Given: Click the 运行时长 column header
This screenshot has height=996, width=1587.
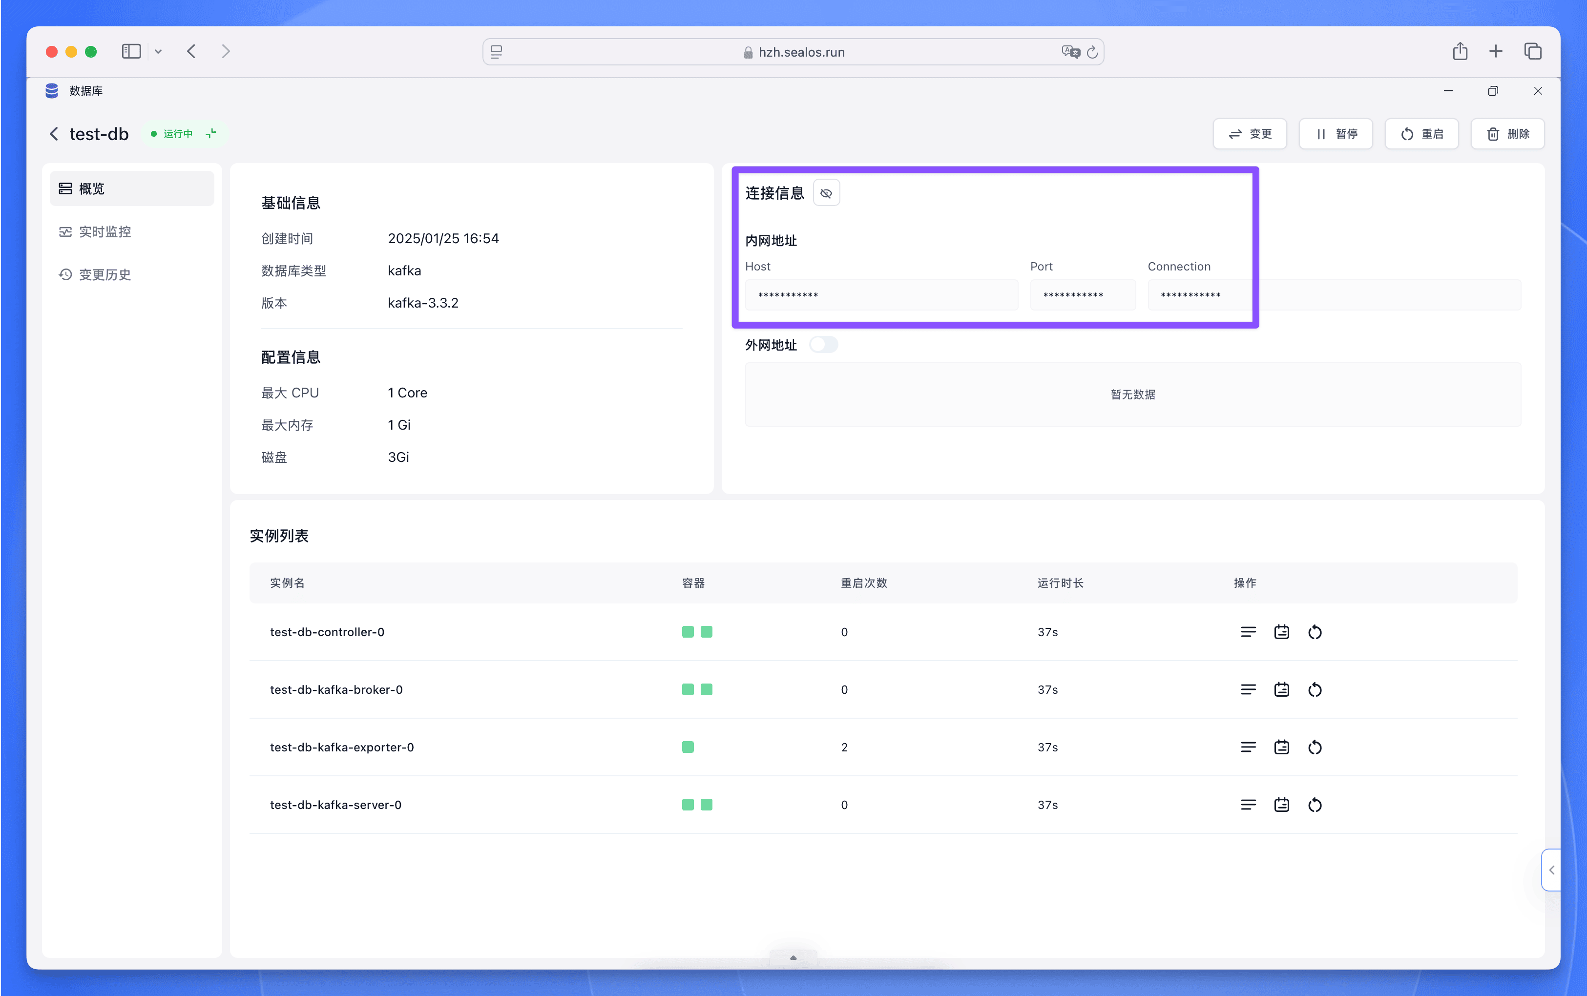Looking at the screenshot, I should (x=1060, y=583).
